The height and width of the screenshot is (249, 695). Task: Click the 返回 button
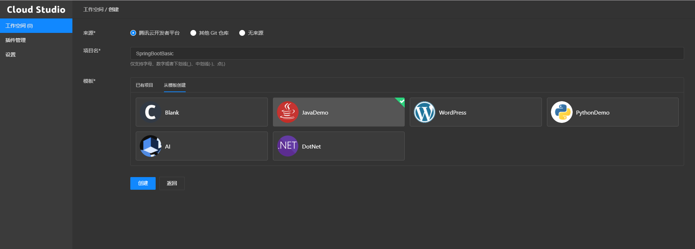(172, 183)
